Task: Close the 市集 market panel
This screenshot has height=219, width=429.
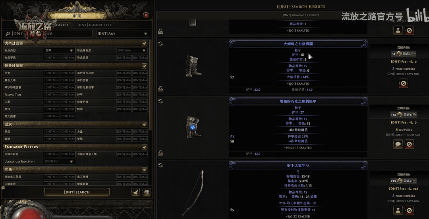Action: [x=146, y=15]
